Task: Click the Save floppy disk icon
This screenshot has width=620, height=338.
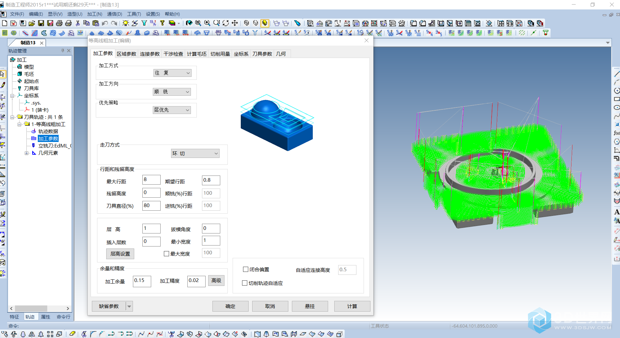Action: [x=41, y=23]
